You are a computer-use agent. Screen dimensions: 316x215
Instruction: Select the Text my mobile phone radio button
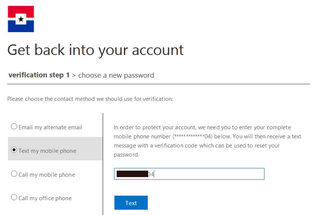click(x=14, y=150)
